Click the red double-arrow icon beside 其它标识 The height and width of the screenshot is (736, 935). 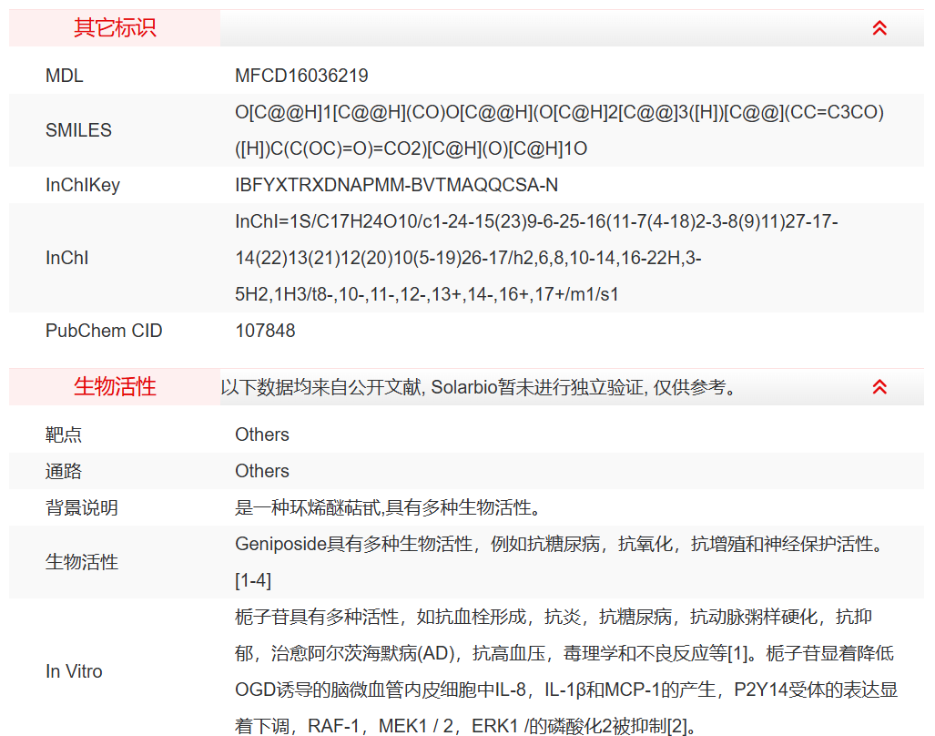(879, 28)
